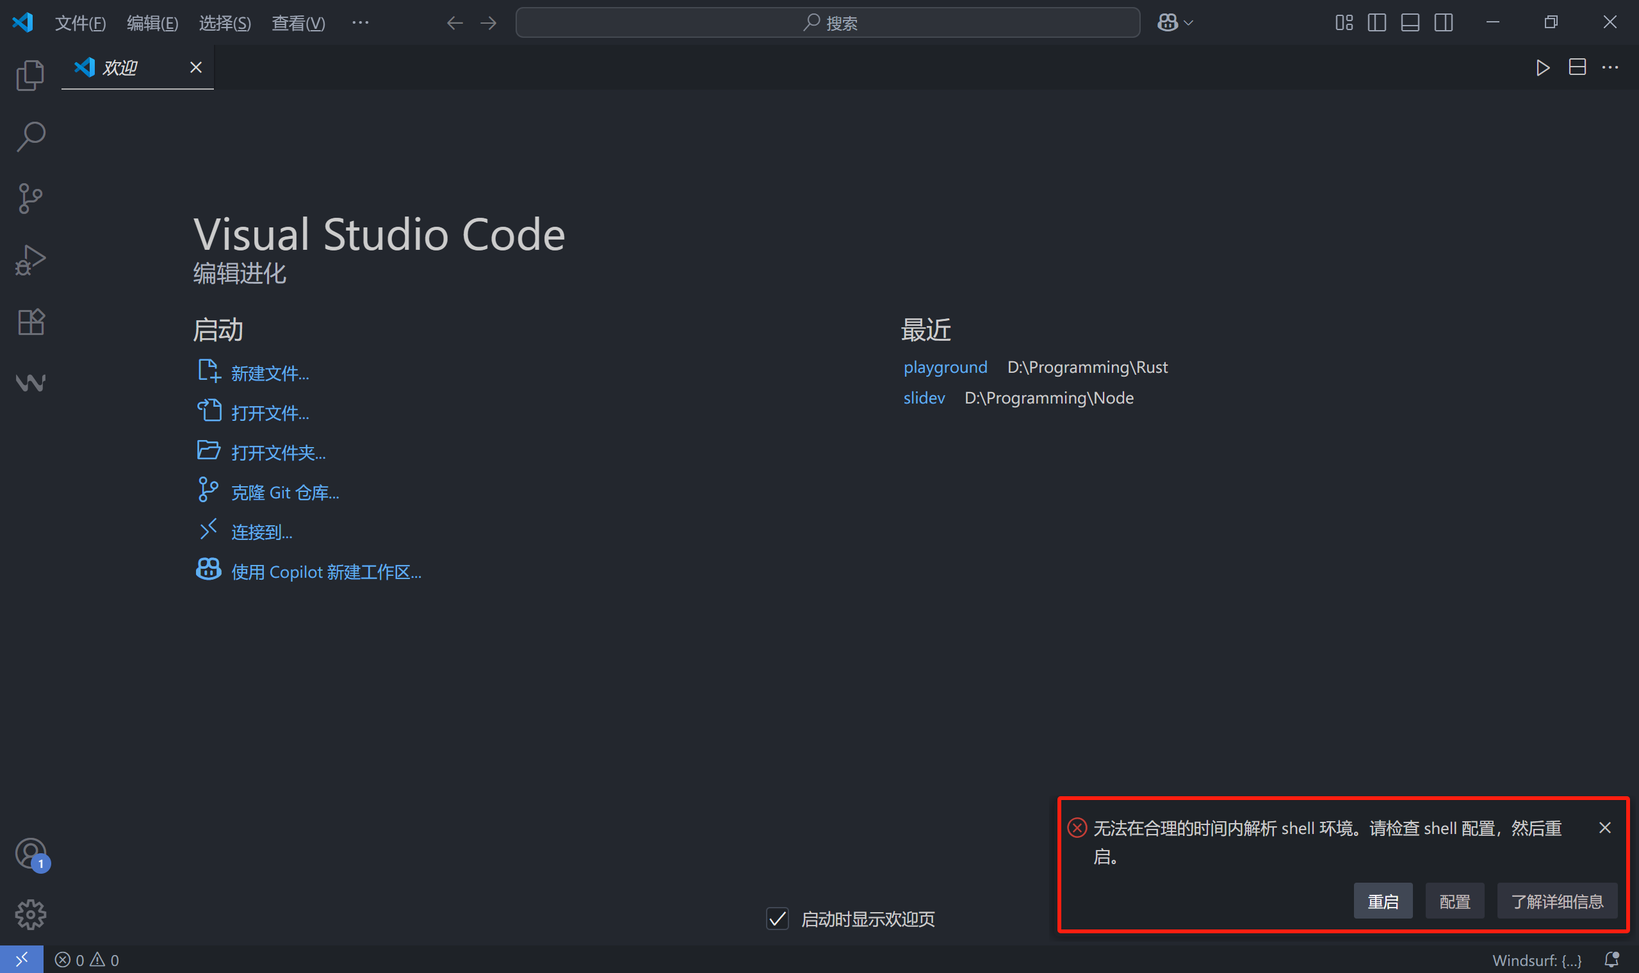Open Run and Debug view
The height and width of the screenshot is (973, 1639).
pyautogui.click(x=30, y=259)
